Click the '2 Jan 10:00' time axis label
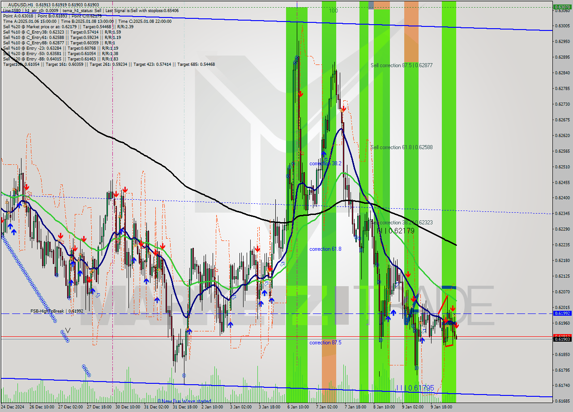The height and width of the screenshot is (412, 573). [212, 408]
